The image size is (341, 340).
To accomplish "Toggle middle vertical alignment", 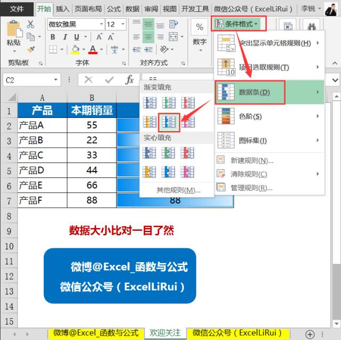I will pos(148,25).
